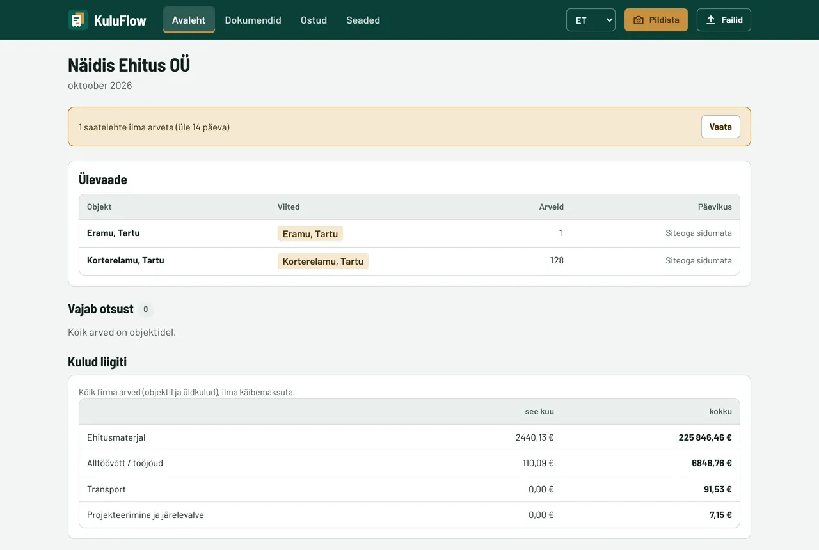Click the see kuu column header

click(539, 411)
